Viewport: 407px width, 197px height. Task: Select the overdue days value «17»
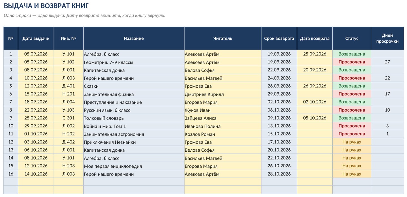point(387,94)
